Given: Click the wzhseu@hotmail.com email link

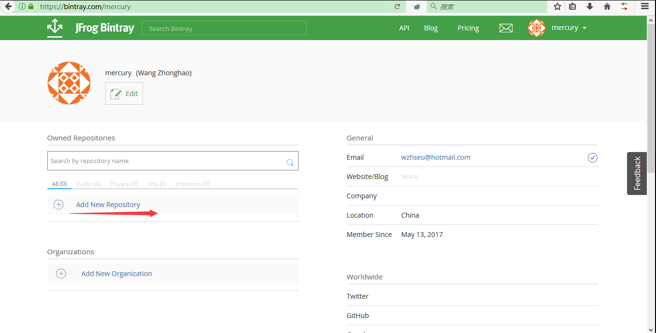Looking at the screenshot, I should click(x=436, y=157).
